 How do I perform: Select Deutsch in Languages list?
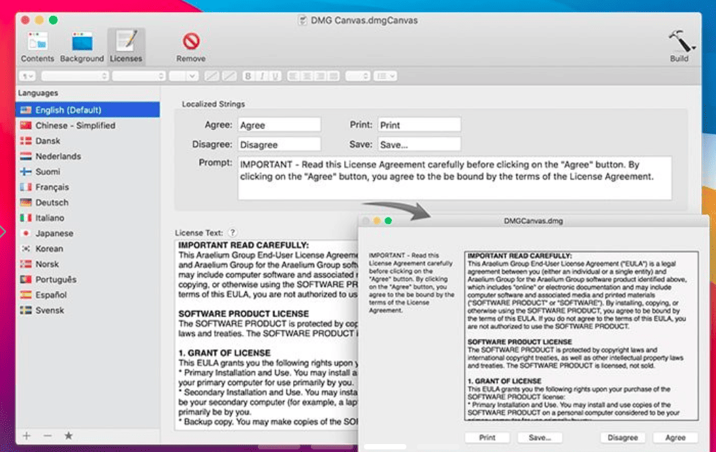pos(88,202)
